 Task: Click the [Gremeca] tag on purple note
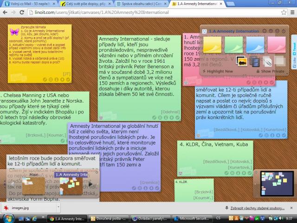149,183
